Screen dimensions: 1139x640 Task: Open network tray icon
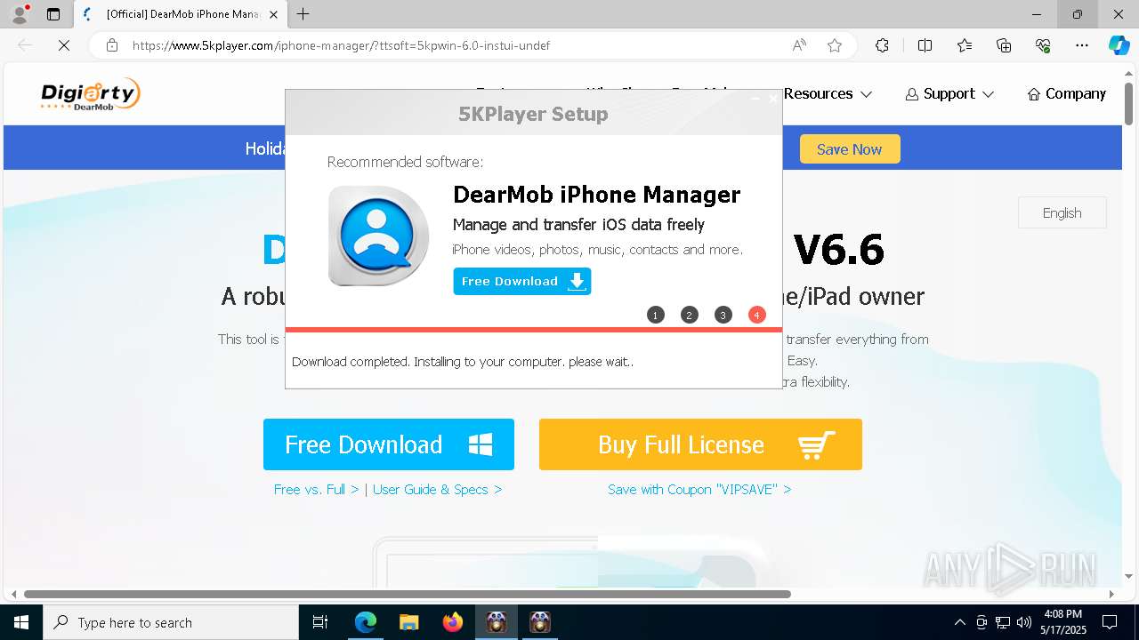(x=1003, y=622)
